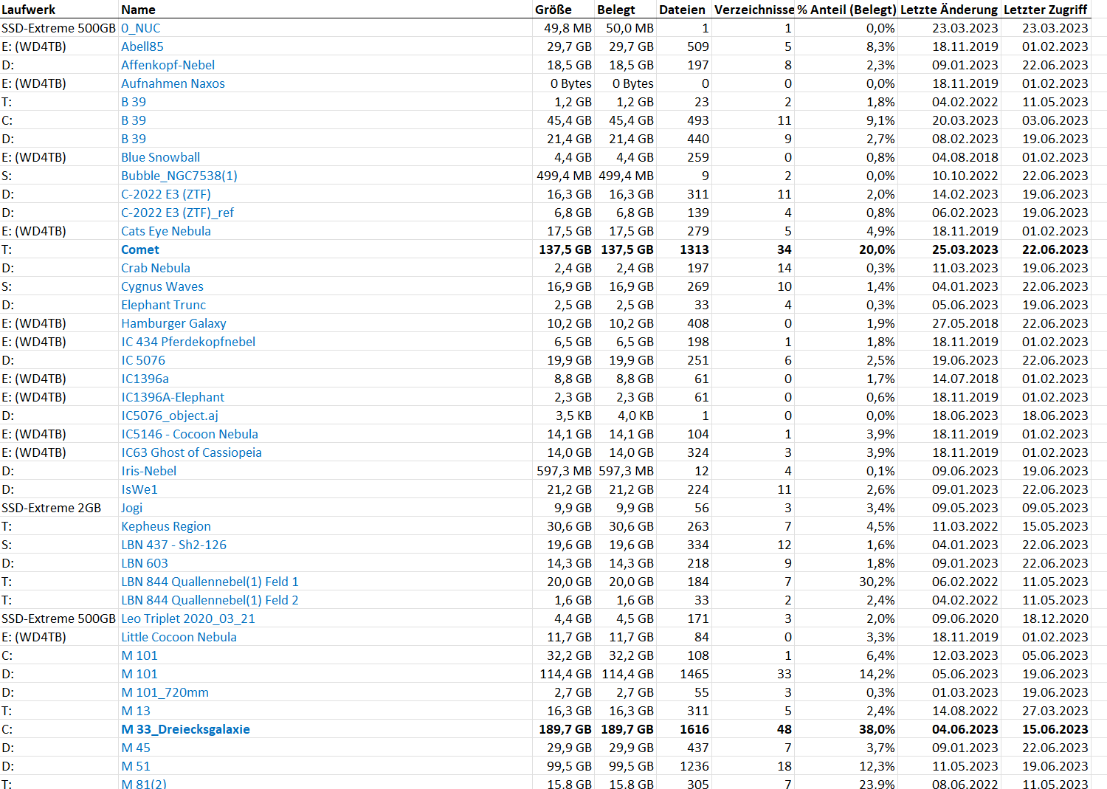
Task: Select the Blue Snowball link
Action: [160, 157]
